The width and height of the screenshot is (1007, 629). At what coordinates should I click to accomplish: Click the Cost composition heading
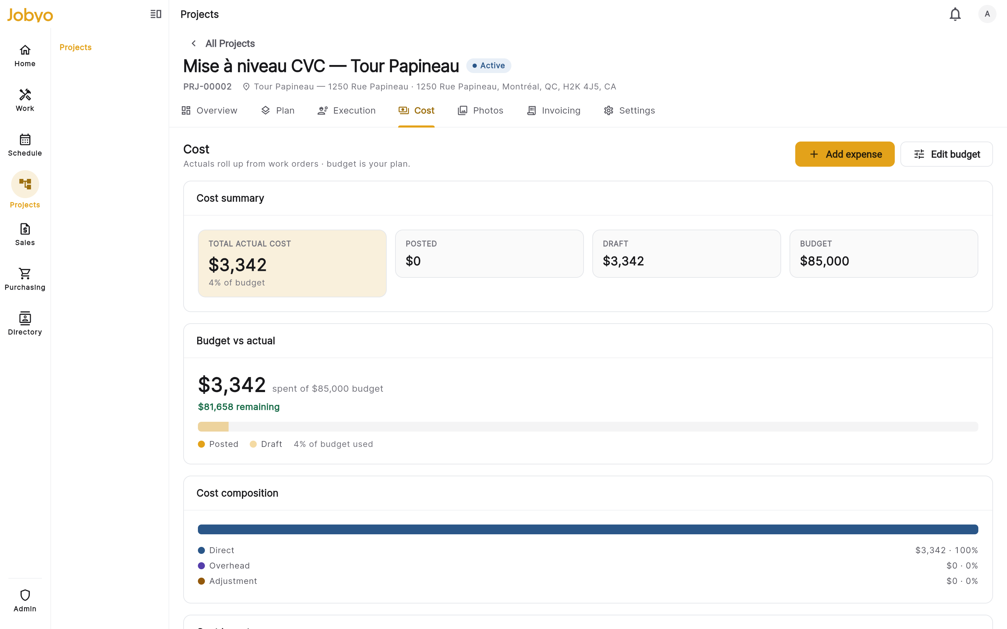coord(237,493)
